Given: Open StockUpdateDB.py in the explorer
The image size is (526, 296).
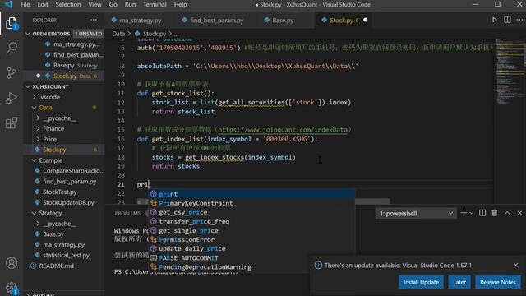Looking at the screenshot, I should 68,202.
